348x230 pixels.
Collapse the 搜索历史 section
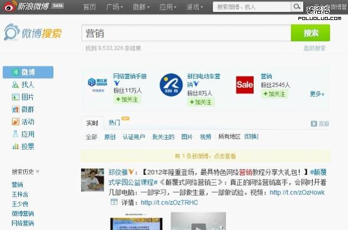click(x=38, y=171)
